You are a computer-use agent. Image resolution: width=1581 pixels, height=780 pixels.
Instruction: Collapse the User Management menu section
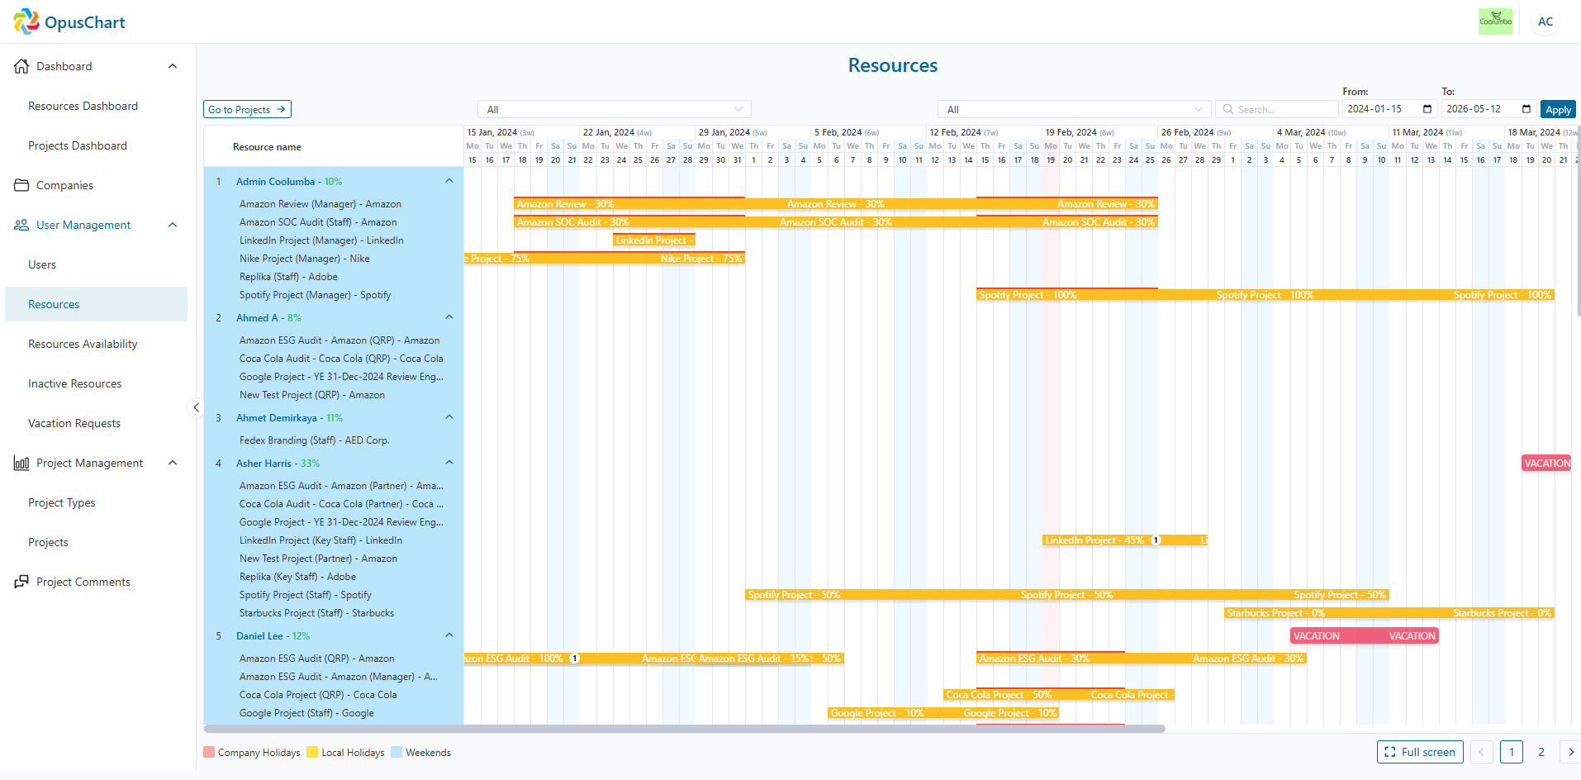pos(173,225)
